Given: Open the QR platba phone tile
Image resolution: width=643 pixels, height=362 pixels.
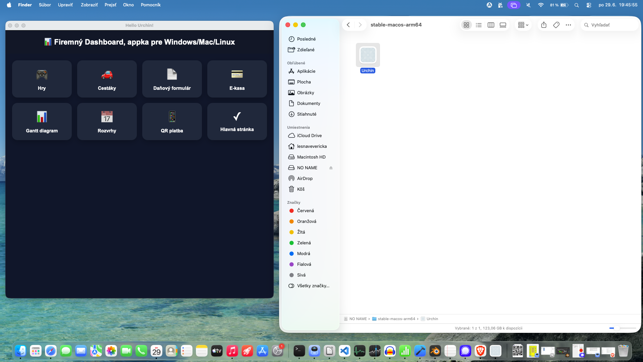Looking at the screenshot, I should coord(172,122).
